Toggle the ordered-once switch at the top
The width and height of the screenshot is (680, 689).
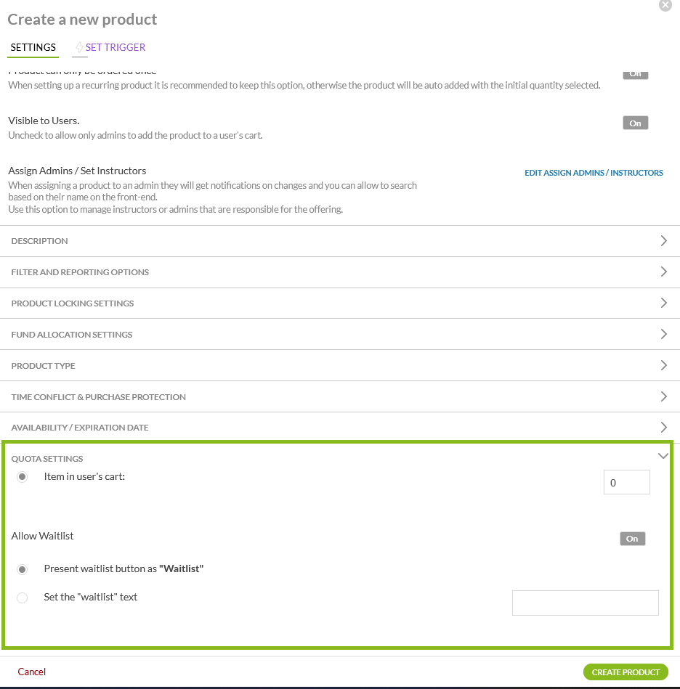[635, 74]
